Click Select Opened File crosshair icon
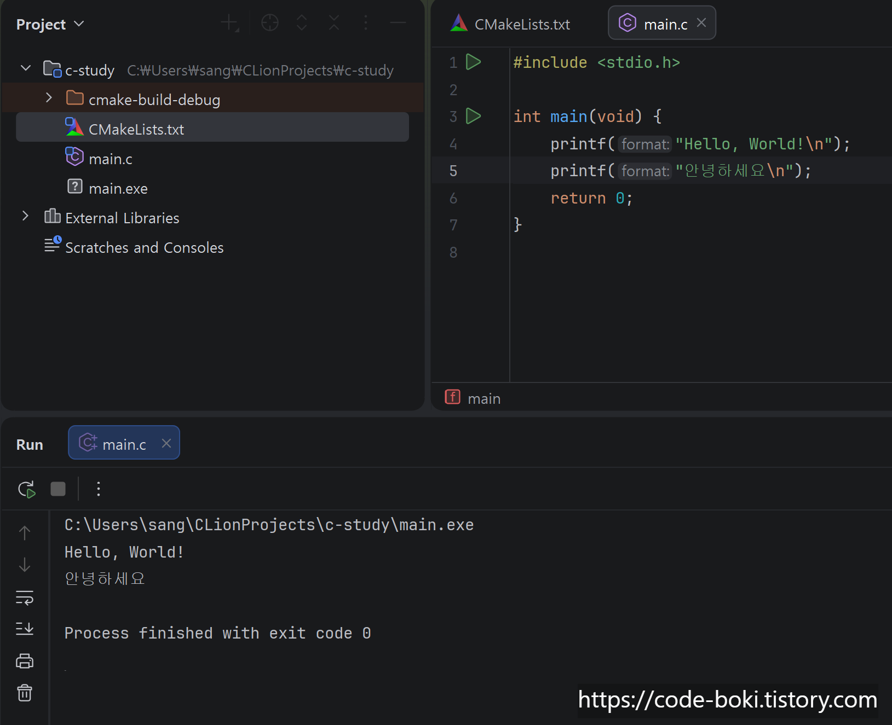This screenshot has height=725, width=892. pos(270,23)
